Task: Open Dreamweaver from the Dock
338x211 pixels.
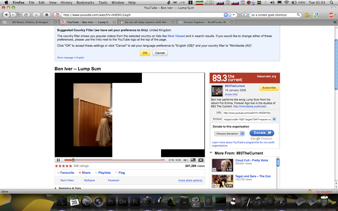Action: [123, 202]
